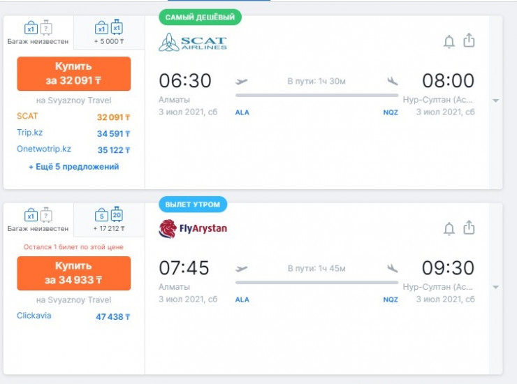Select unknown baggage option on FlyArystan ticket

click(x=38, y=219)
